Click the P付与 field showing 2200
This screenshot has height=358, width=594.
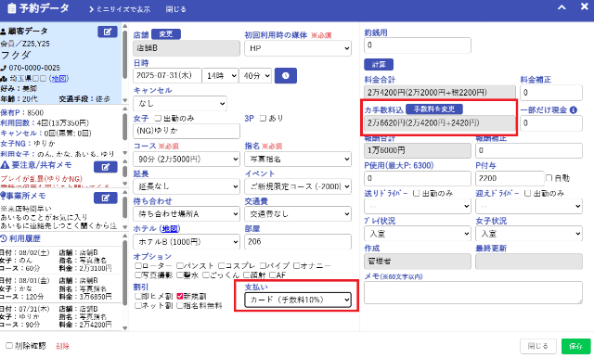coord(510,178)
